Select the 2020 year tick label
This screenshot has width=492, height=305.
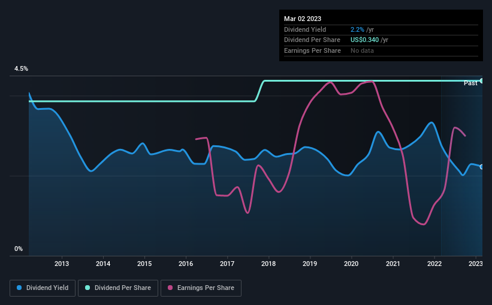coord(351,264)
